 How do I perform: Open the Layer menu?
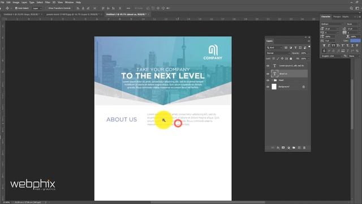click(x=24, y=2)
